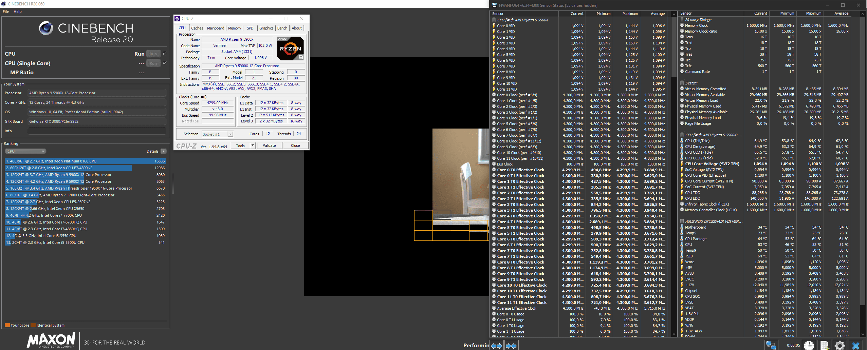Click the Memory Timings group header icon
The width and height of the screenshot is (867, 350).
pyautogui.click(x=682, y=20)
